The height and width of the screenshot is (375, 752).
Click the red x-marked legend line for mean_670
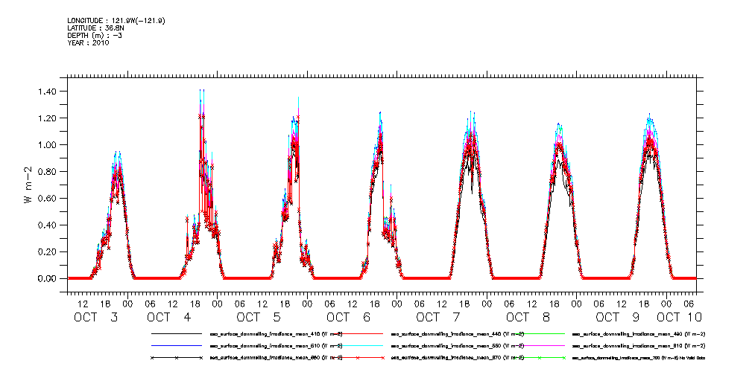(x=357, y=358)
